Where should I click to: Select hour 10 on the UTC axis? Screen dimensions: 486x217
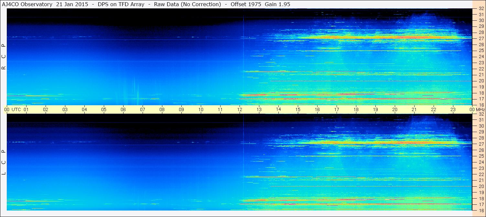[201, 109]
